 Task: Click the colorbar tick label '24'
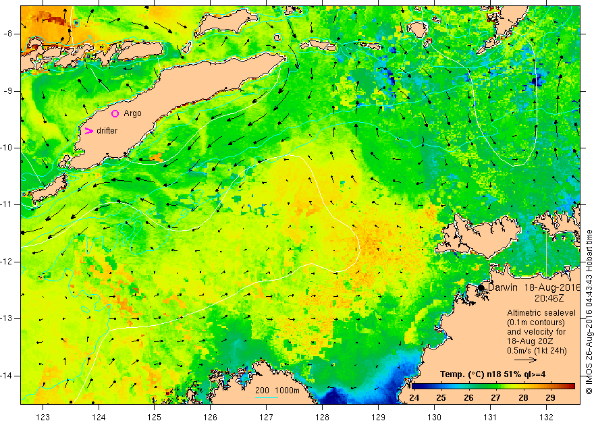pos(414,398)
